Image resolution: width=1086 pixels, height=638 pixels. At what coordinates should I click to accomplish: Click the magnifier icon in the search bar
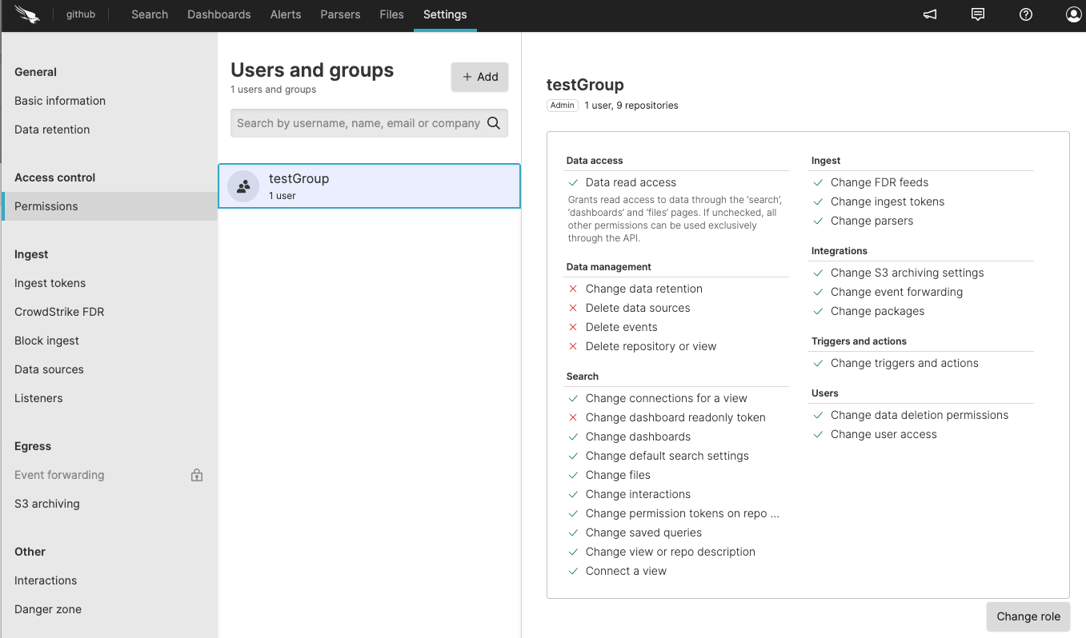495,122
